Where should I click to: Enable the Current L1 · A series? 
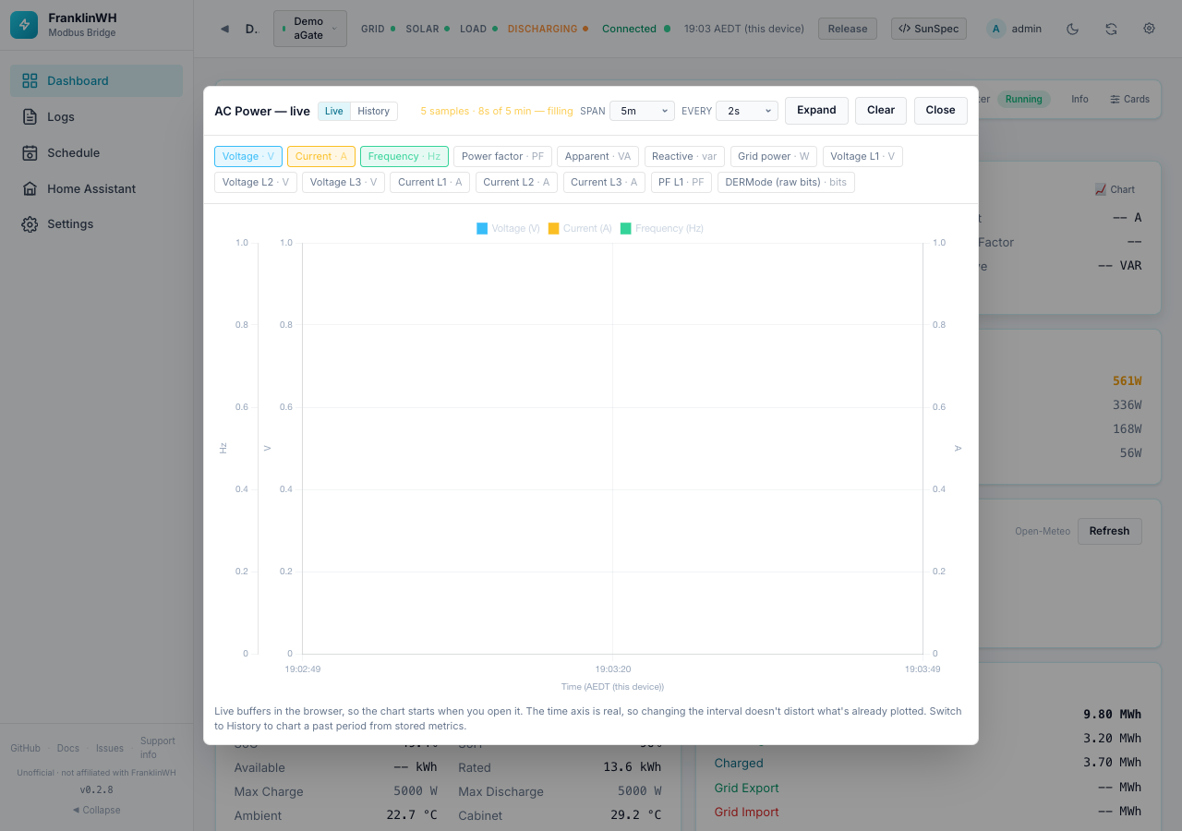pos(430,182)
